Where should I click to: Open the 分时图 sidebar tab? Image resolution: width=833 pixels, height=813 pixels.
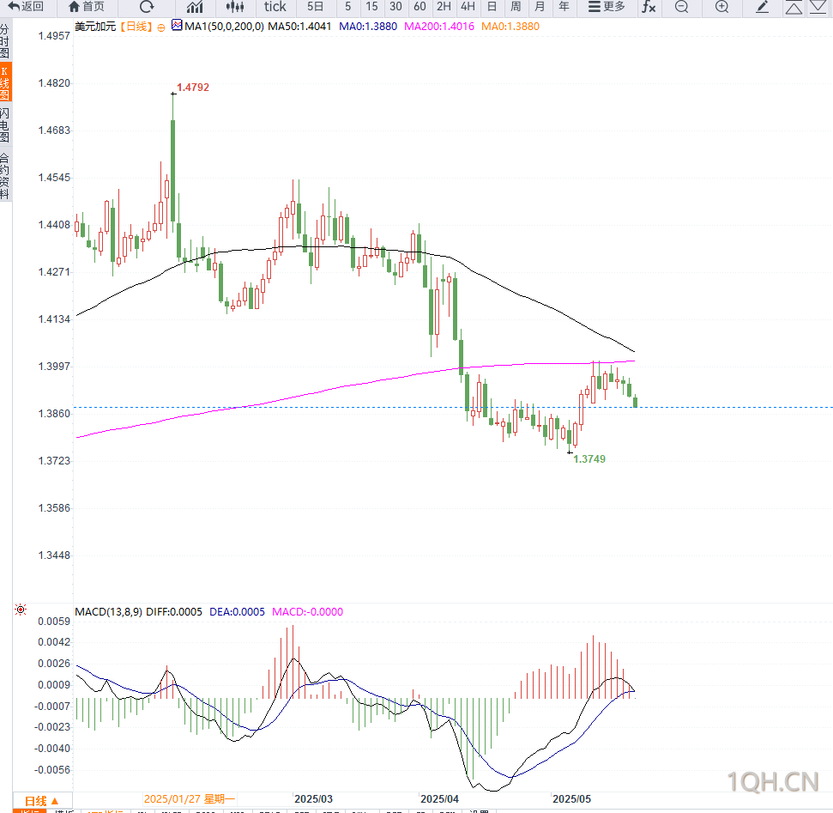click(5, 40)
